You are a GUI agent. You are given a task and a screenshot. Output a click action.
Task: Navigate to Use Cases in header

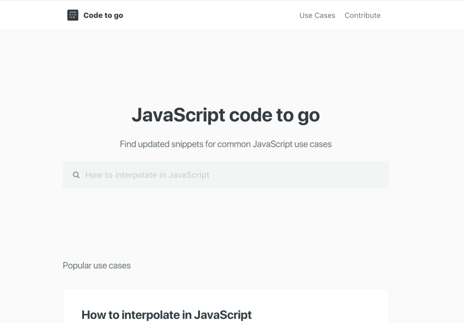coord(317,15)
